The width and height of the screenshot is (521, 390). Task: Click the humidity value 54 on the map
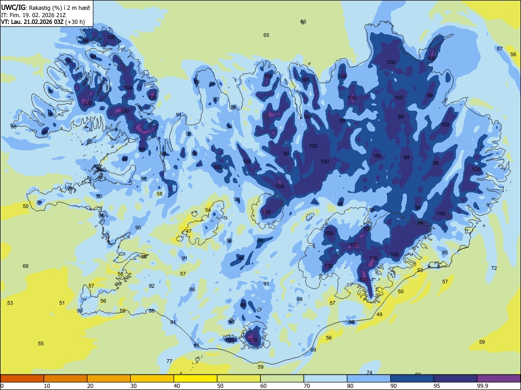click(x=208, y=210)
